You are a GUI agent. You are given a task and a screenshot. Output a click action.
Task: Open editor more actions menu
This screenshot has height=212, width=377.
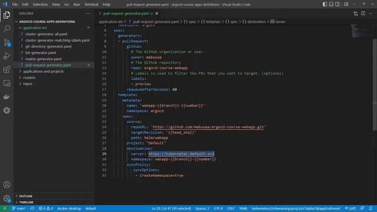click(371, 14)
